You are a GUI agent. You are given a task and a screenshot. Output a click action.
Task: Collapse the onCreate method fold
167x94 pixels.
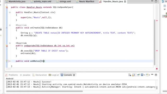coord(10,25)
